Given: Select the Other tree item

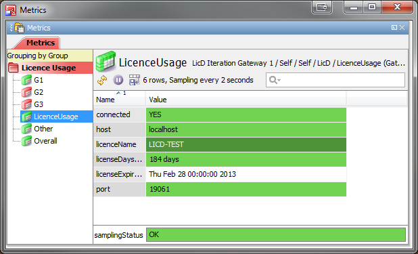Looking at the screenshot, I should click(x=43, y=129).
